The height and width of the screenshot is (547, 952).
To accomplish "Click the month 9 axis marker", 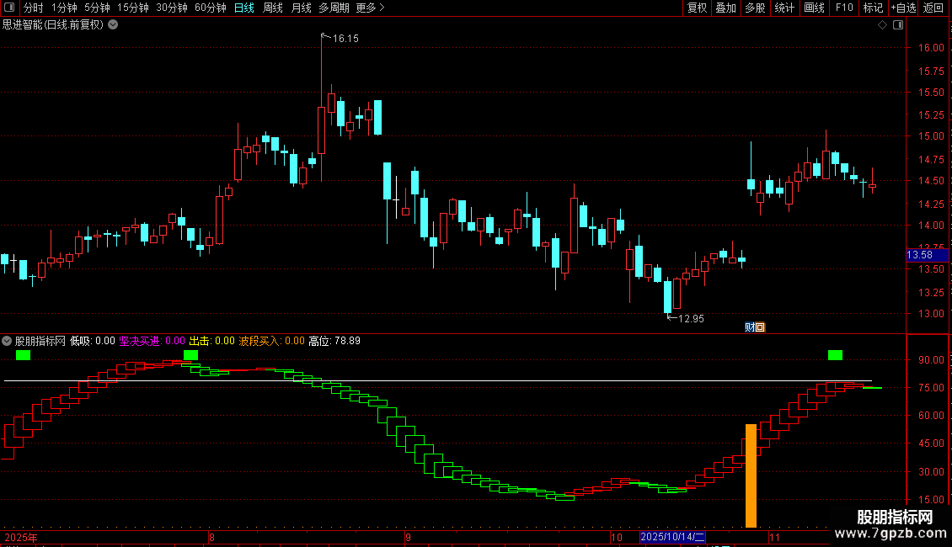I will click(x=408, y=537).
